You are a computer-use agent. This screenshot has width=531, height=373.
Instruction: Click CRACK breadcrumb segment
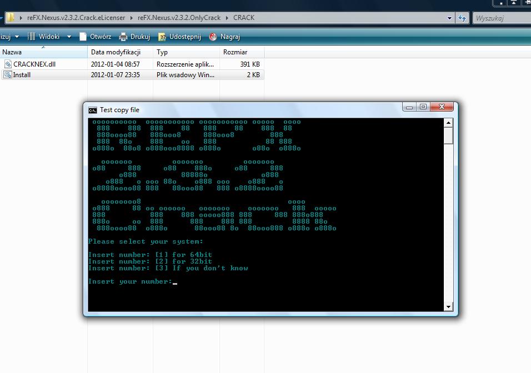click(243, 18)
